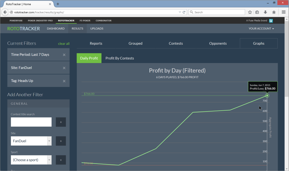
Task: Click the globe site identity icon
Action: pos(11,12)
